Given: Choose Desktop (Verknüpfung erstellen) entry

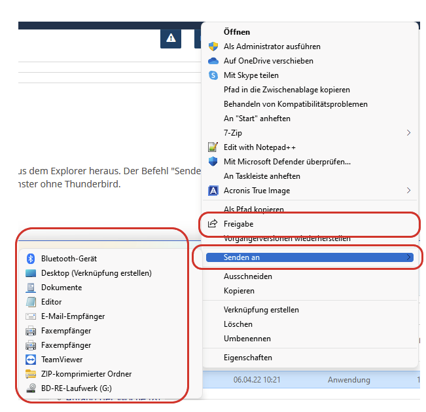Looking at the screenshot, I should point(96,273).
